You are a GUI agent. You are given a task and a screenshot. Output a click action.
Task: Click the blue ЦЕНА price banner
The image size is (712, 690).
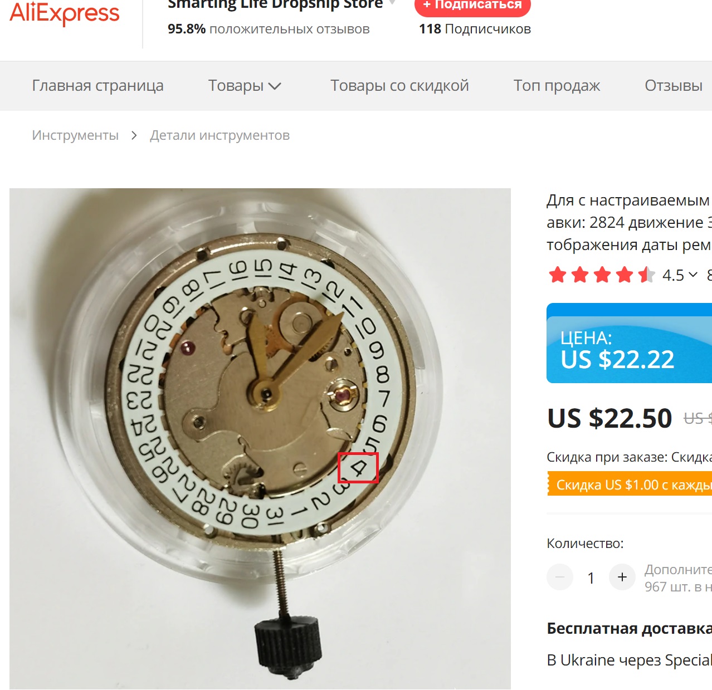coord(629,343)
